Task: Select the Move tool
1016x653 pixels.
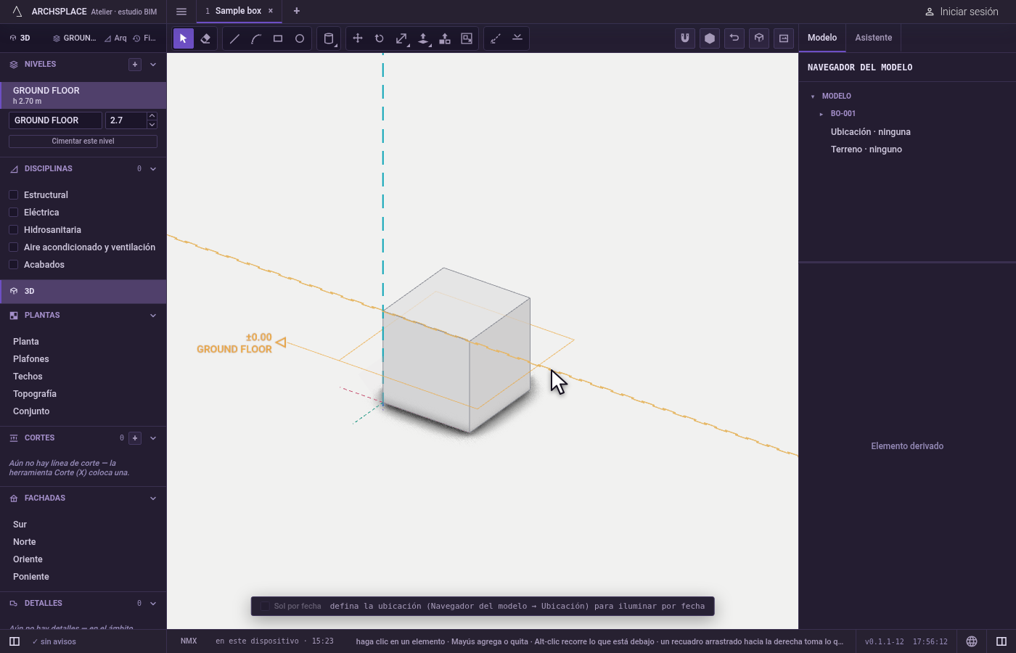Action: [x=358, y=38]
